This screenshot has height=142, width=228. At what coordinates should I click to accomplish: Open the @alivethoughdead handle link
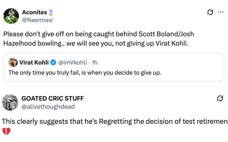[48, 106]
